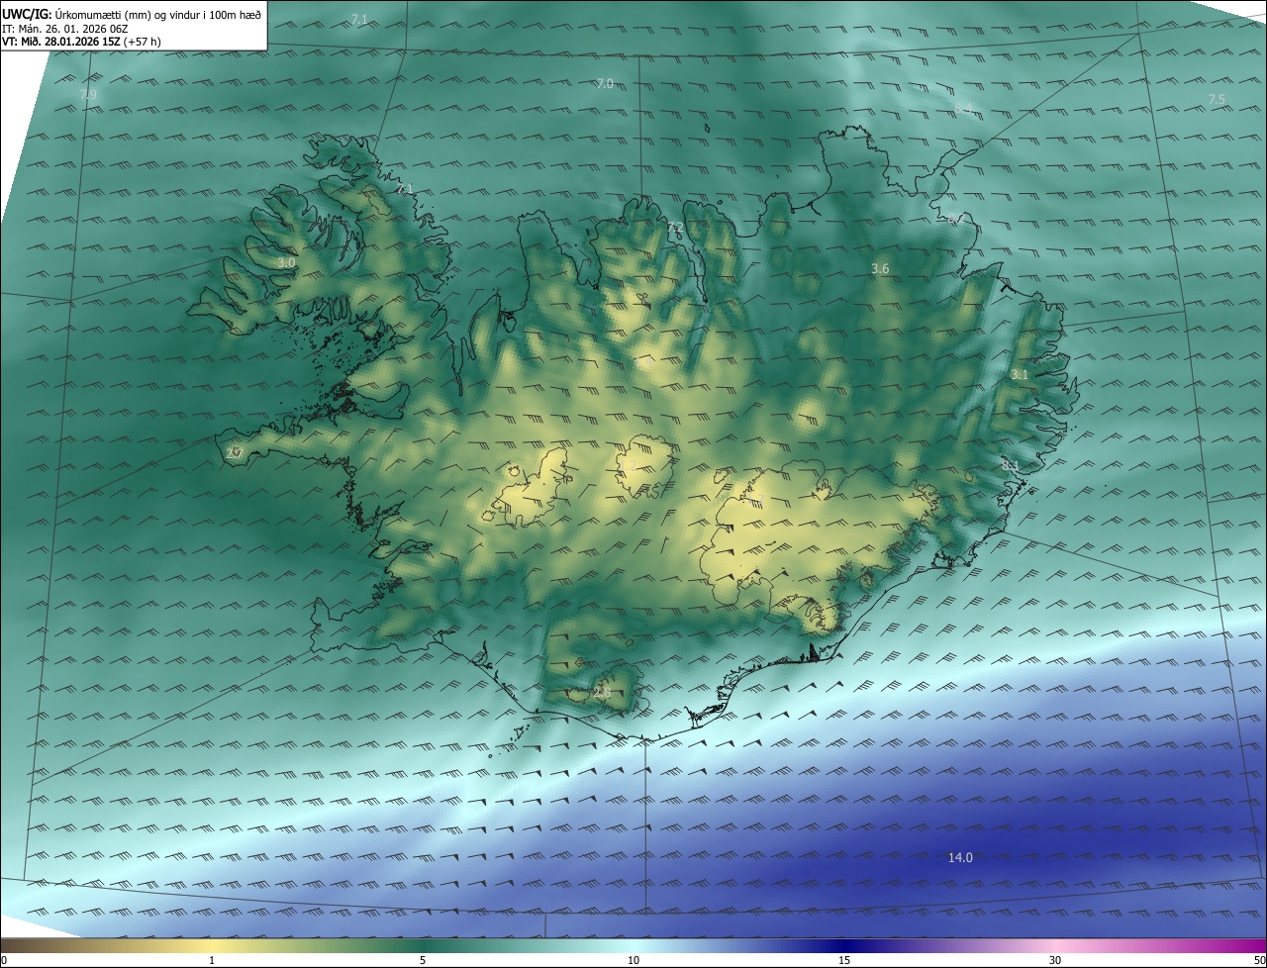The height and width of the screenshot is (968, 1267).
Task: Click the 10 tick on color scale
Action: tap(633, 960)
